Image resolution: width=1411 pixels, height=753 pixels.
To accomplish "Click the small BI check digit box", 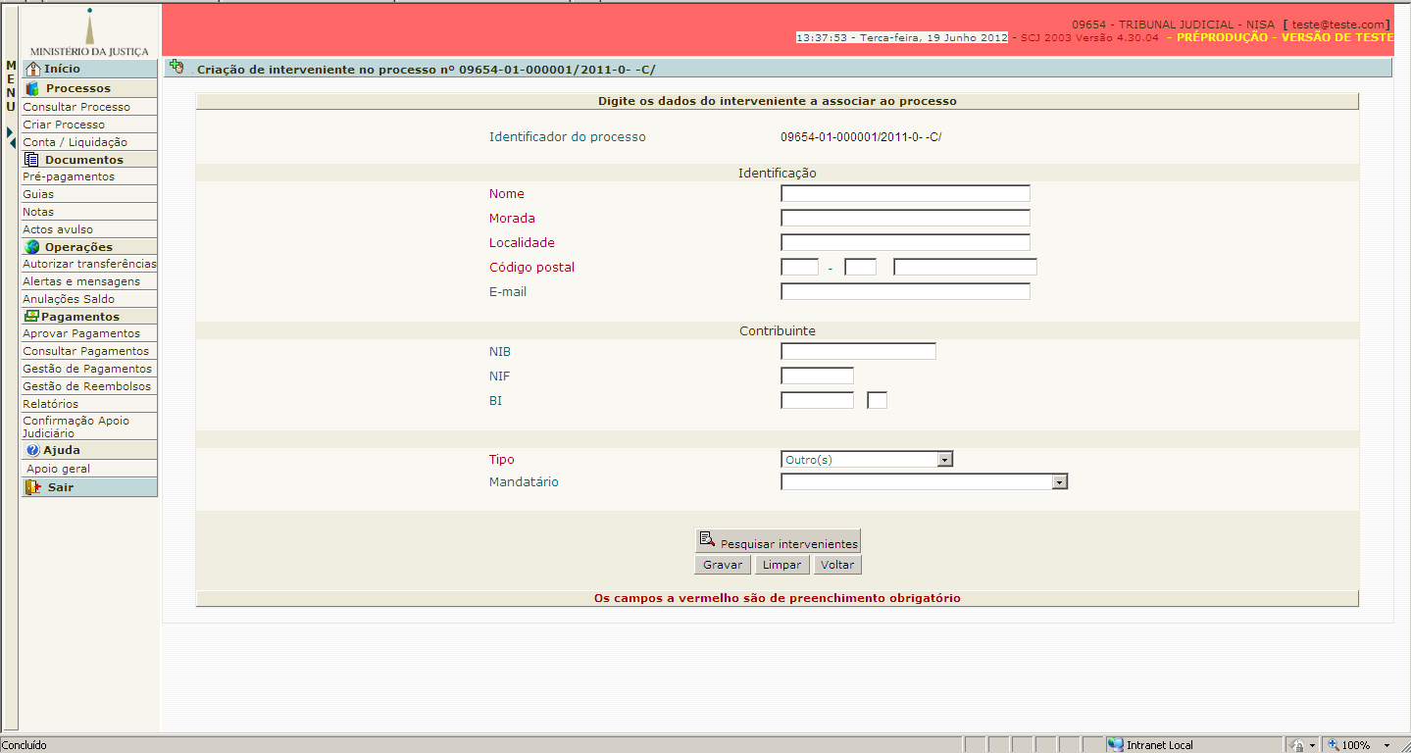I will 877,400.
